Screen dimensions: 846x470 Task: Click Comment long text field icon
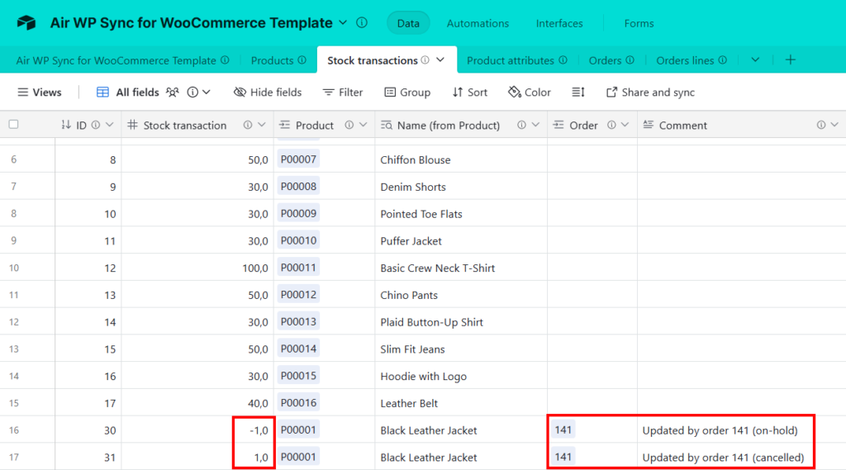point(648,125)
